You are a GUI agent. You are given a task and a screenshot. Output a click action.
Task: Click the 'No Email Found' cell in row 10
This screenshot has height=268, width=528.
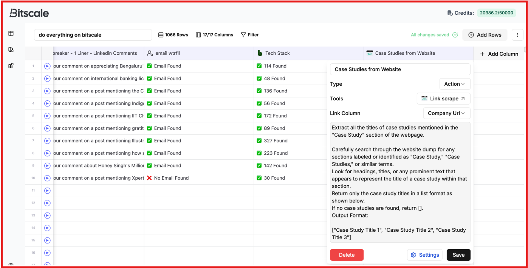pyautogui.click(x=199, y=178)
